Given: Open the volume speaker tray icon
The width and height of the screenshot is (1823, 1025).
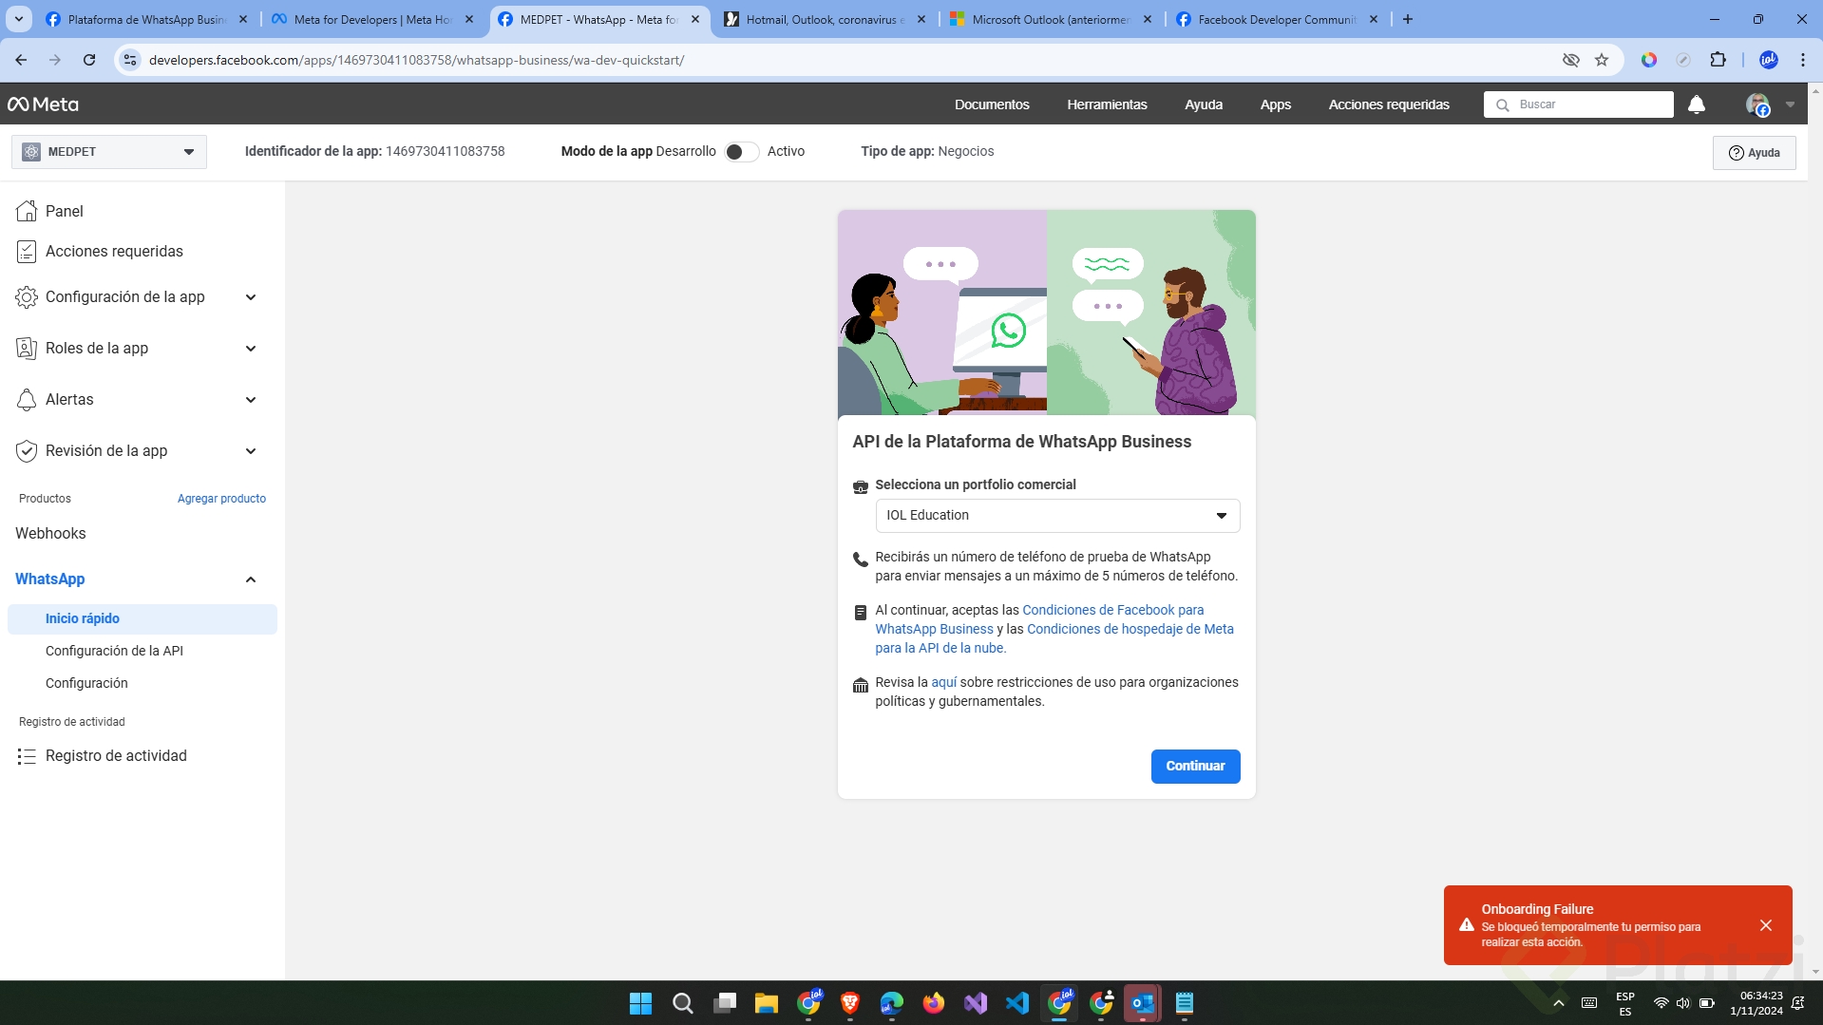Looking at the screenshot, I should pos(1683,1003).
